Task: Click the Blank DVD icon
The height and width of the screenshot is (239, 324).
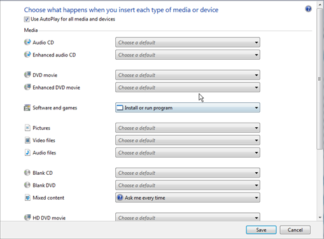Action: (27, 185)
